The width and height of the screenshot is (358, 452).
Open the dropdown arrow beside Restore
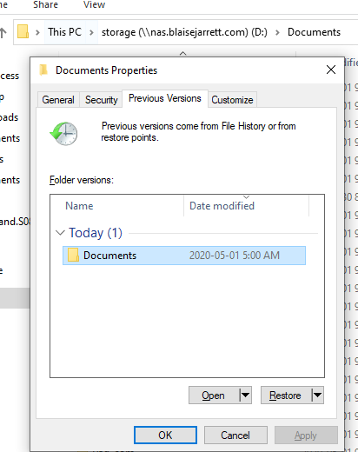coord(317,395)
